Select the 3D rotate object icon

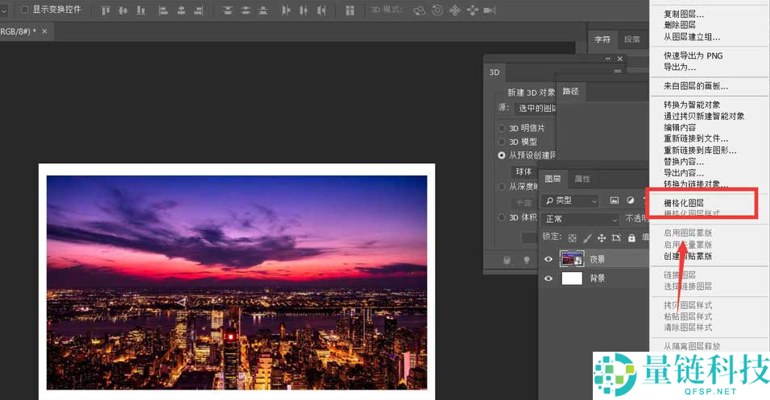coord(420,10)
